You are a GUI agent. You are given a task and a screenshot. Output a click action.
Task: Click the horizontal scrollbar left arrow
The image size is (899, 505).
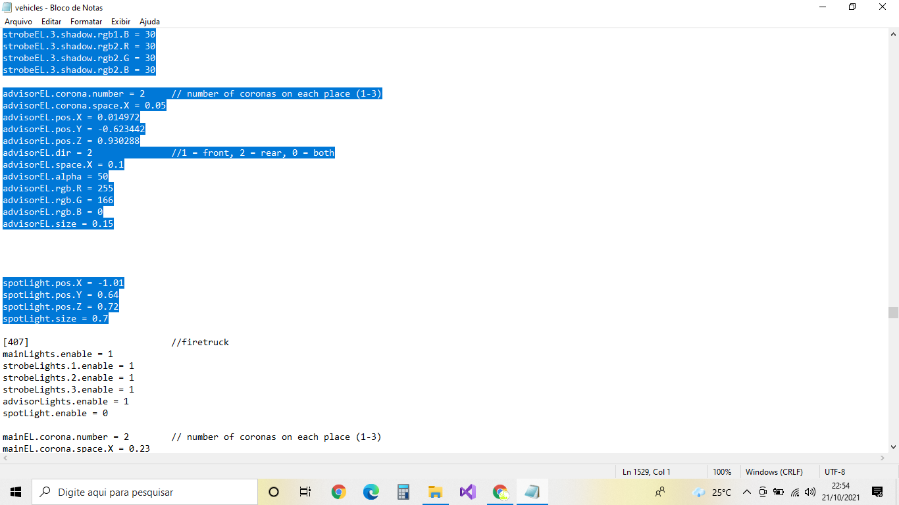(6, 458)
